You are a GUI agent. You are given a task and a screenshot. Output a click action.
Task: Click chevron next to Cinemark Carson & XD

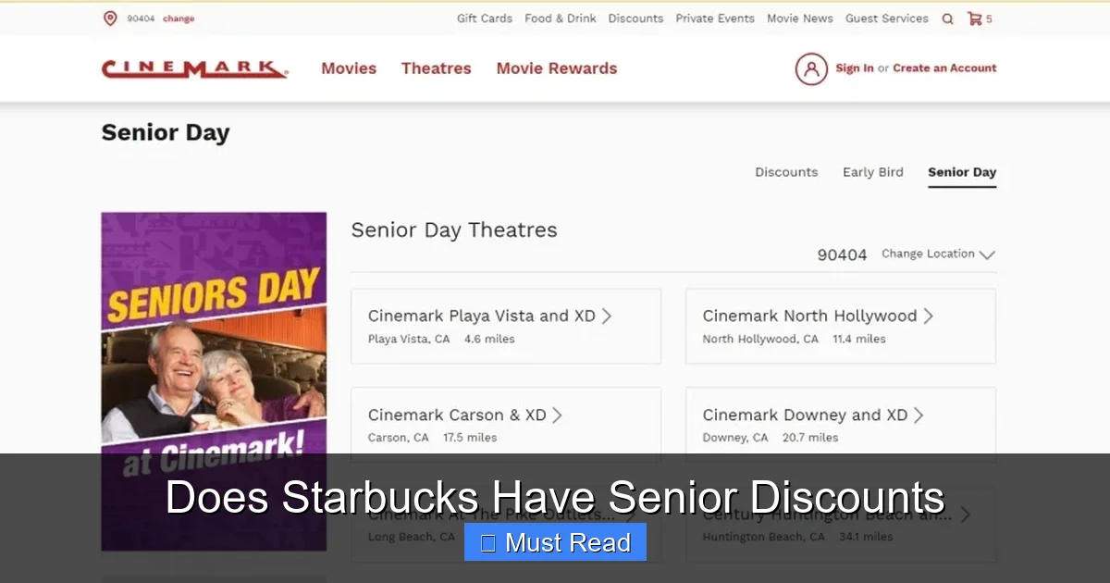pos(557,415)
